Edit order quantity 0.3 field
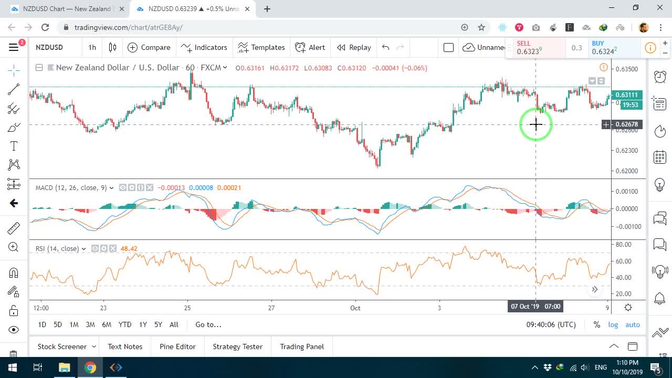The width and height of the screenshot is (672, 378). (576, 48)
